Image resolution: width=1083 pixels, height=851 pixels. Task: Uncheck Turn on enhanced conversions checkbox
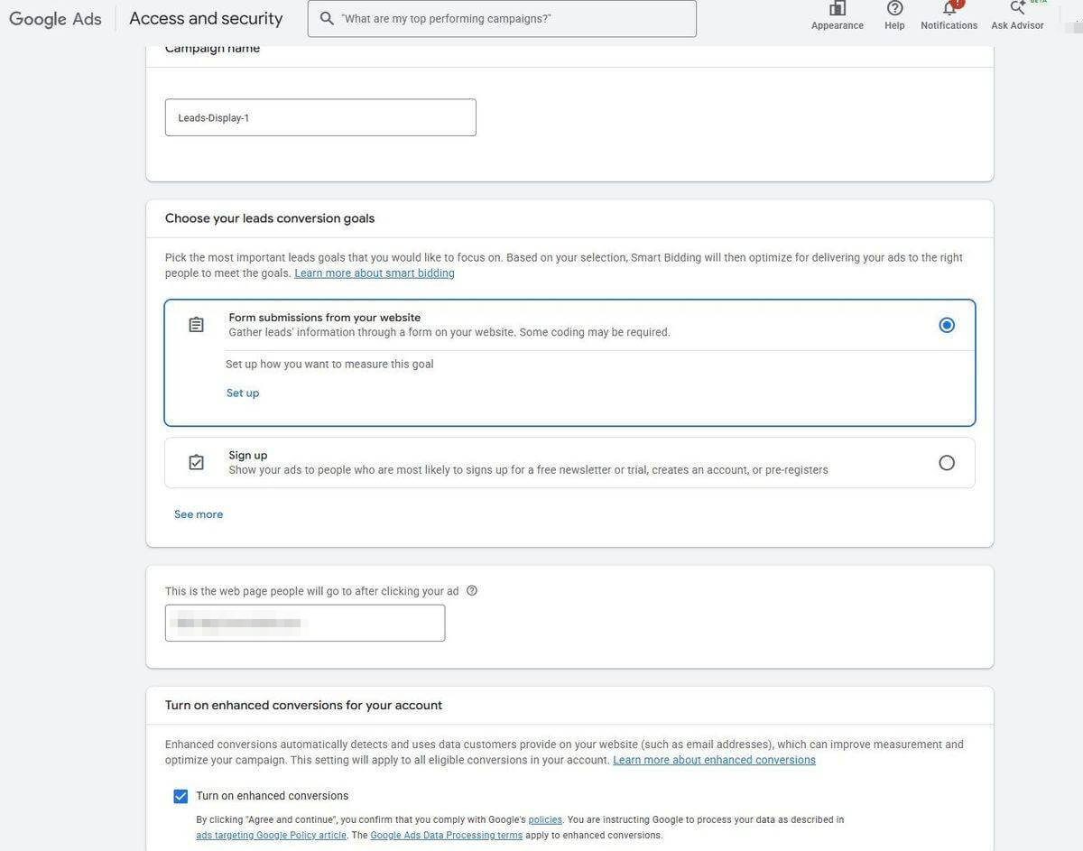tap(180, 796)
